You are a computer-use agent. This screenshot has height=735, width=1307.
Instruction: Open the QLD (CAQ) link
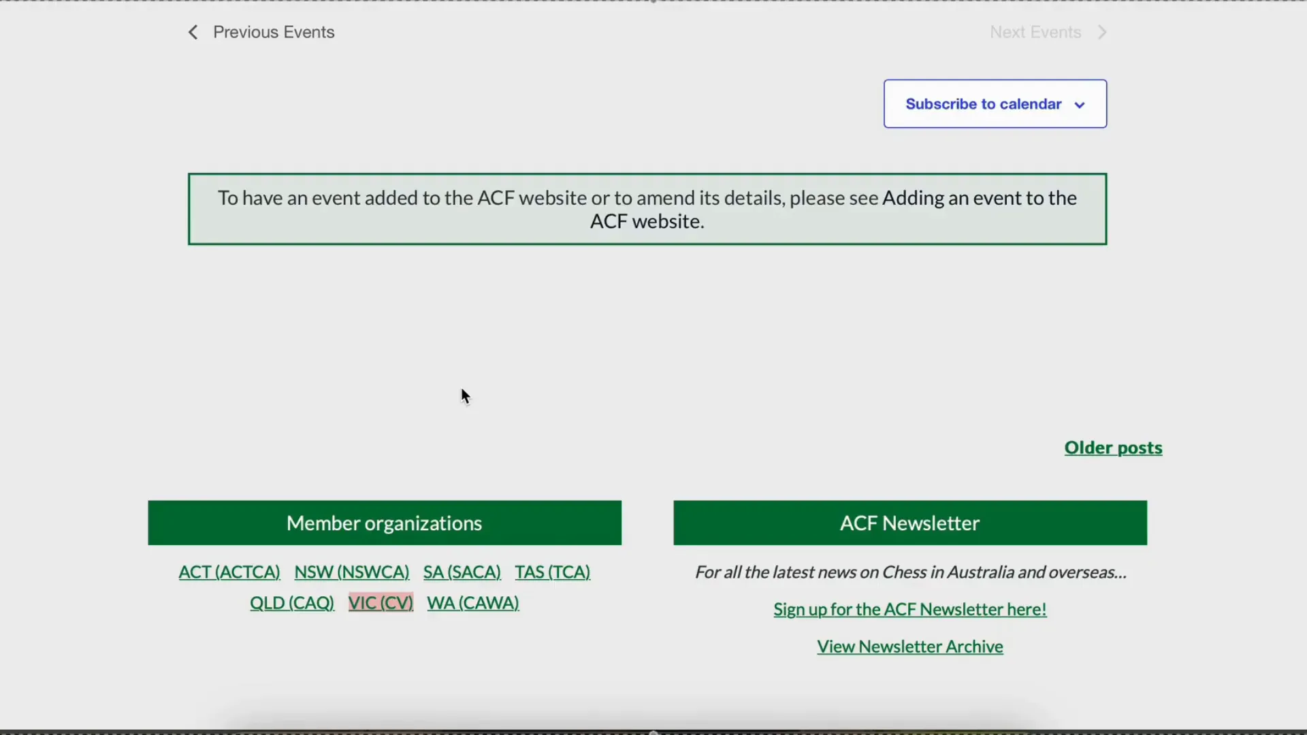(x=292, y=603)
